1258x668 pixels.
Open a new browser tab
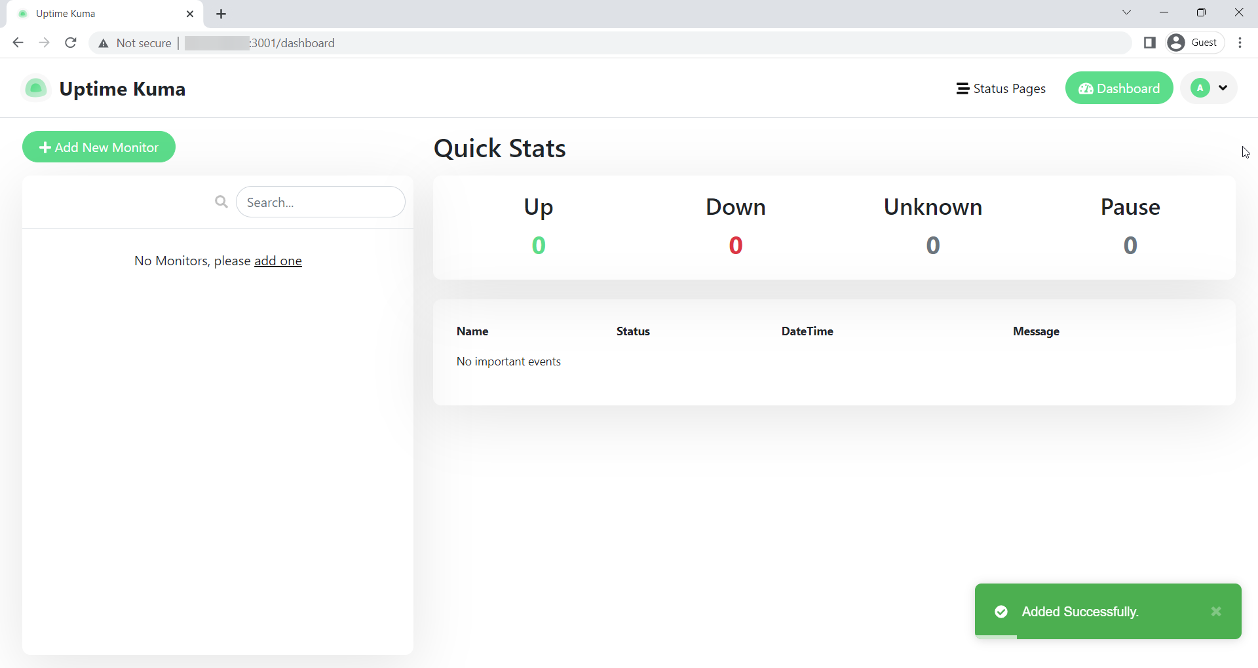pyautogui.click(x=221, y=14)
